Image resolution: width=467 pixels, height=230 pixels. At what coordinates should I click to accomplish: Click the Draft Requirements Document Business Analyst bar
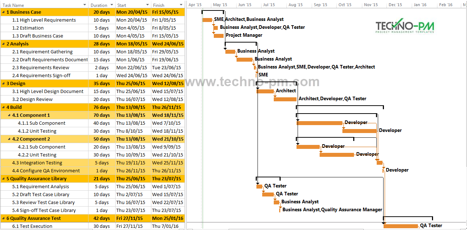point(245,59)
